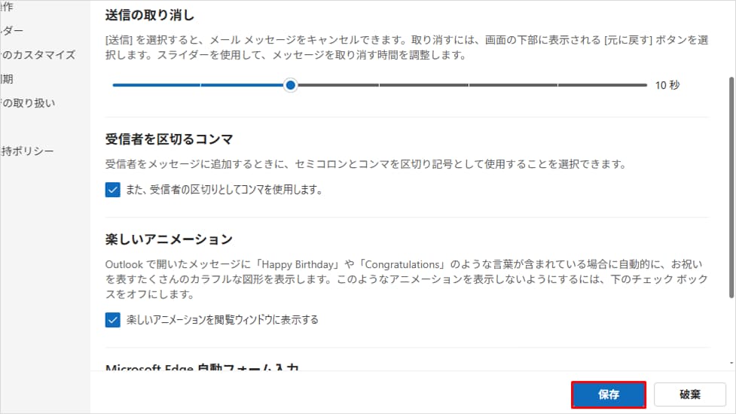Click the far right end of slider track
This screenshot has height=414, width=736.
[x=645, y=85]
